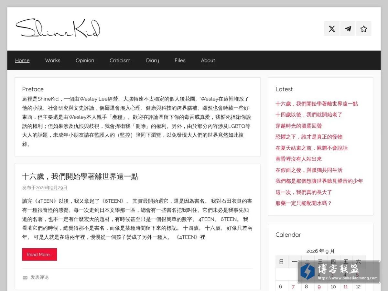The width and height of the screenshot is (388, 291).
Task: Open Latest link 在夏天結束之前，屍體不會說話
Action: (311, 148)
